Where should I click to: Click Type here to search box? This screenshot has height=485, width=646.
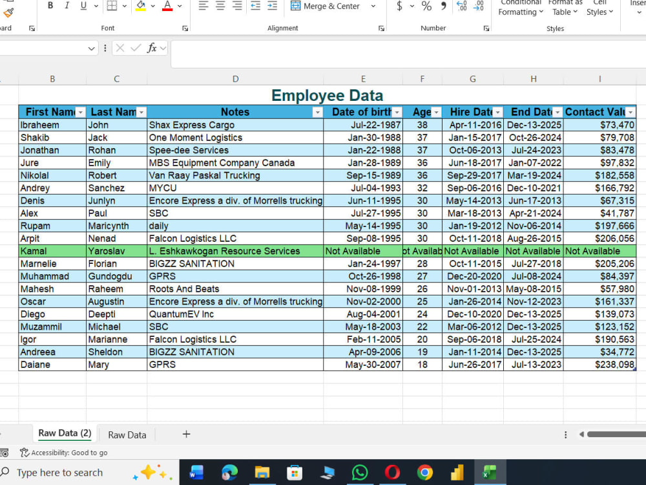tap(90, 473)
